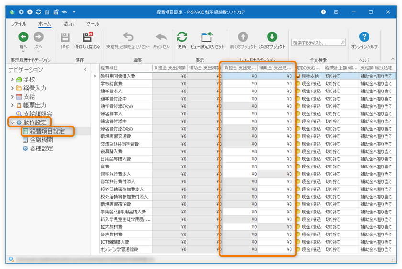Select 支給額照会 in navigation
Screen dimensions: 402x269
(x=38, y=114)
